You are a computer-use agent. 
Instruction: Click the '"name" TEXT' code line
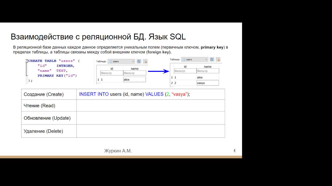tap(52, 71)
